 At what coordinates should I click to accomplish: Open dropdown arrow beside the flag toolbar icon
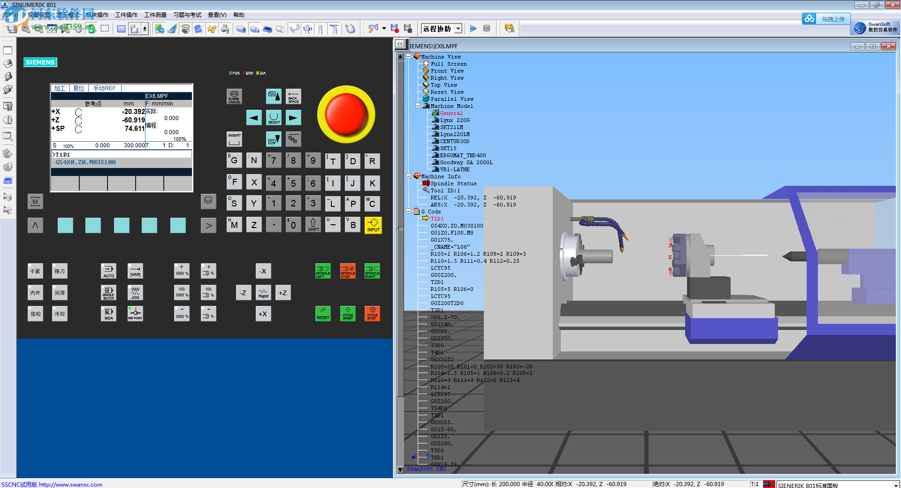click(384, 29)
